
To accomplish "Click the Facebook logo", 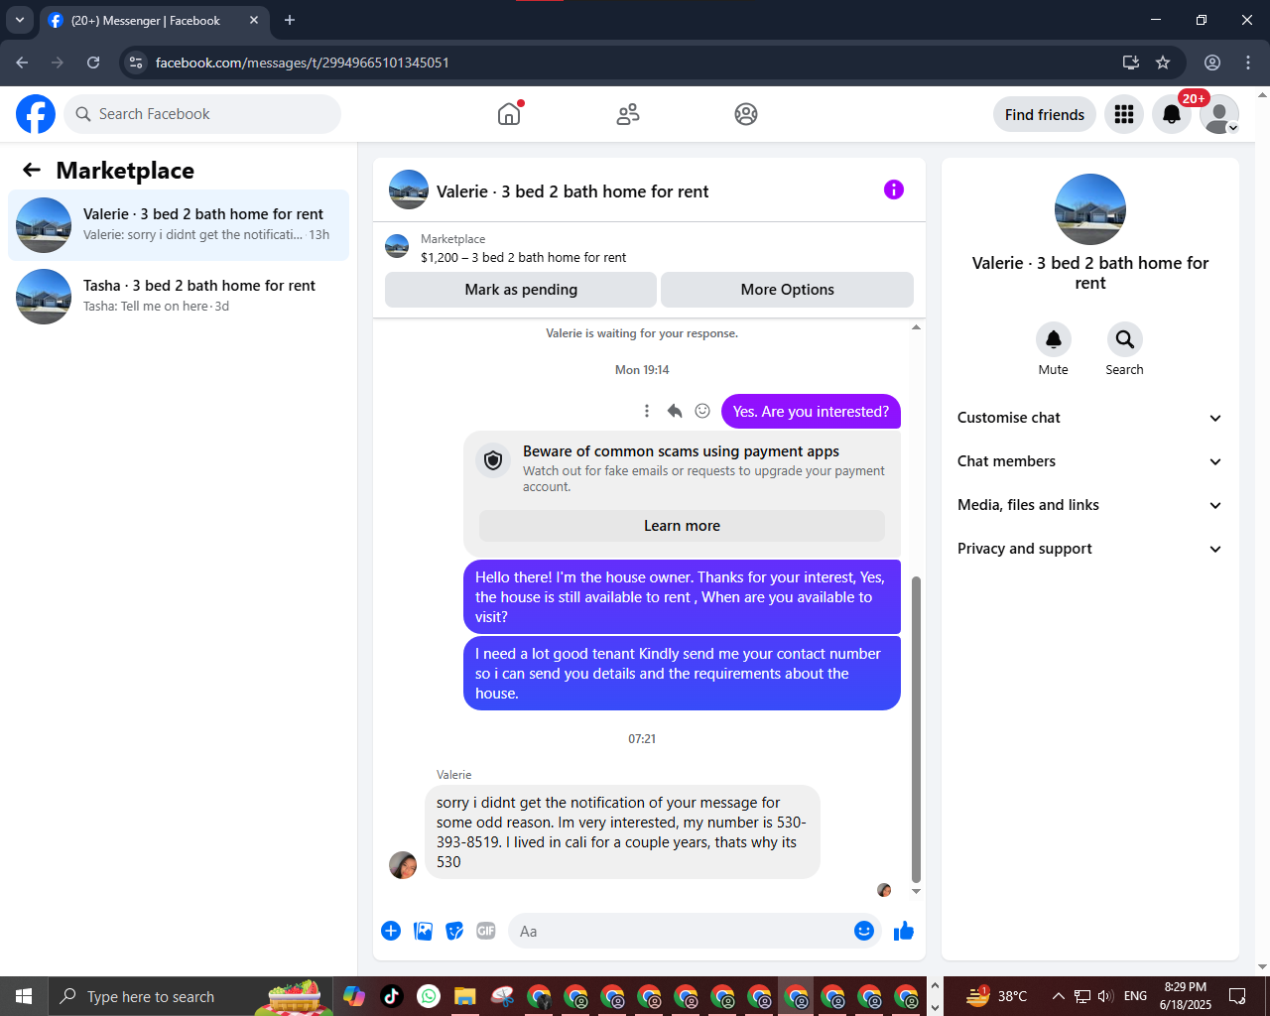I will coord(36,114).
